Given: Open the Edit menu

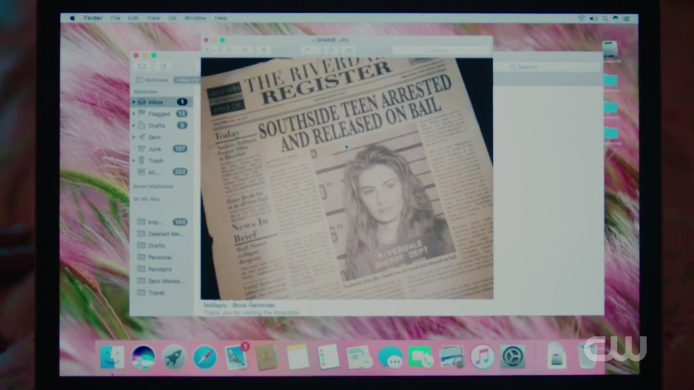Looking at the screenshot, I should click(x=133, y=18).
